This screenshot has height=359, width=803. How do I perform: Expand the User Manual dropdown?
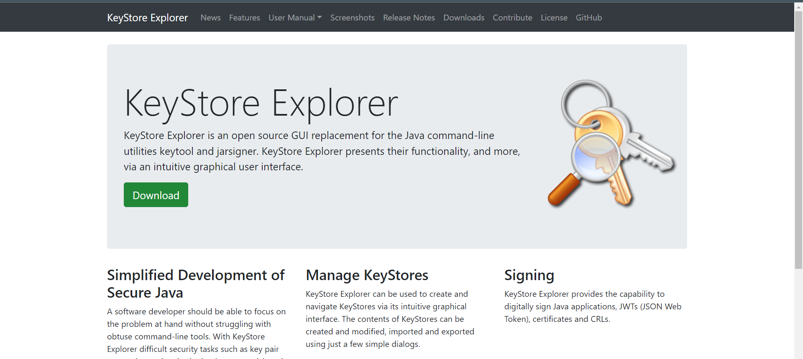coord(295,18)
